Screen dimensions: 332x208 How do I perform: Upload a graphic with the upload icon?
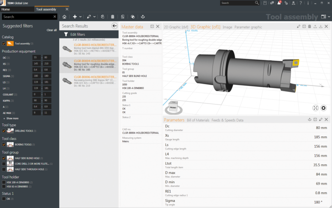(315, 27)
